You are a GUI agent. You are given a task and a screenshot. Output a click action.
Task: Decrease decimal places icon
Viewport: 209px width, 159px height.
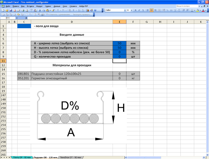click(179, 10)
